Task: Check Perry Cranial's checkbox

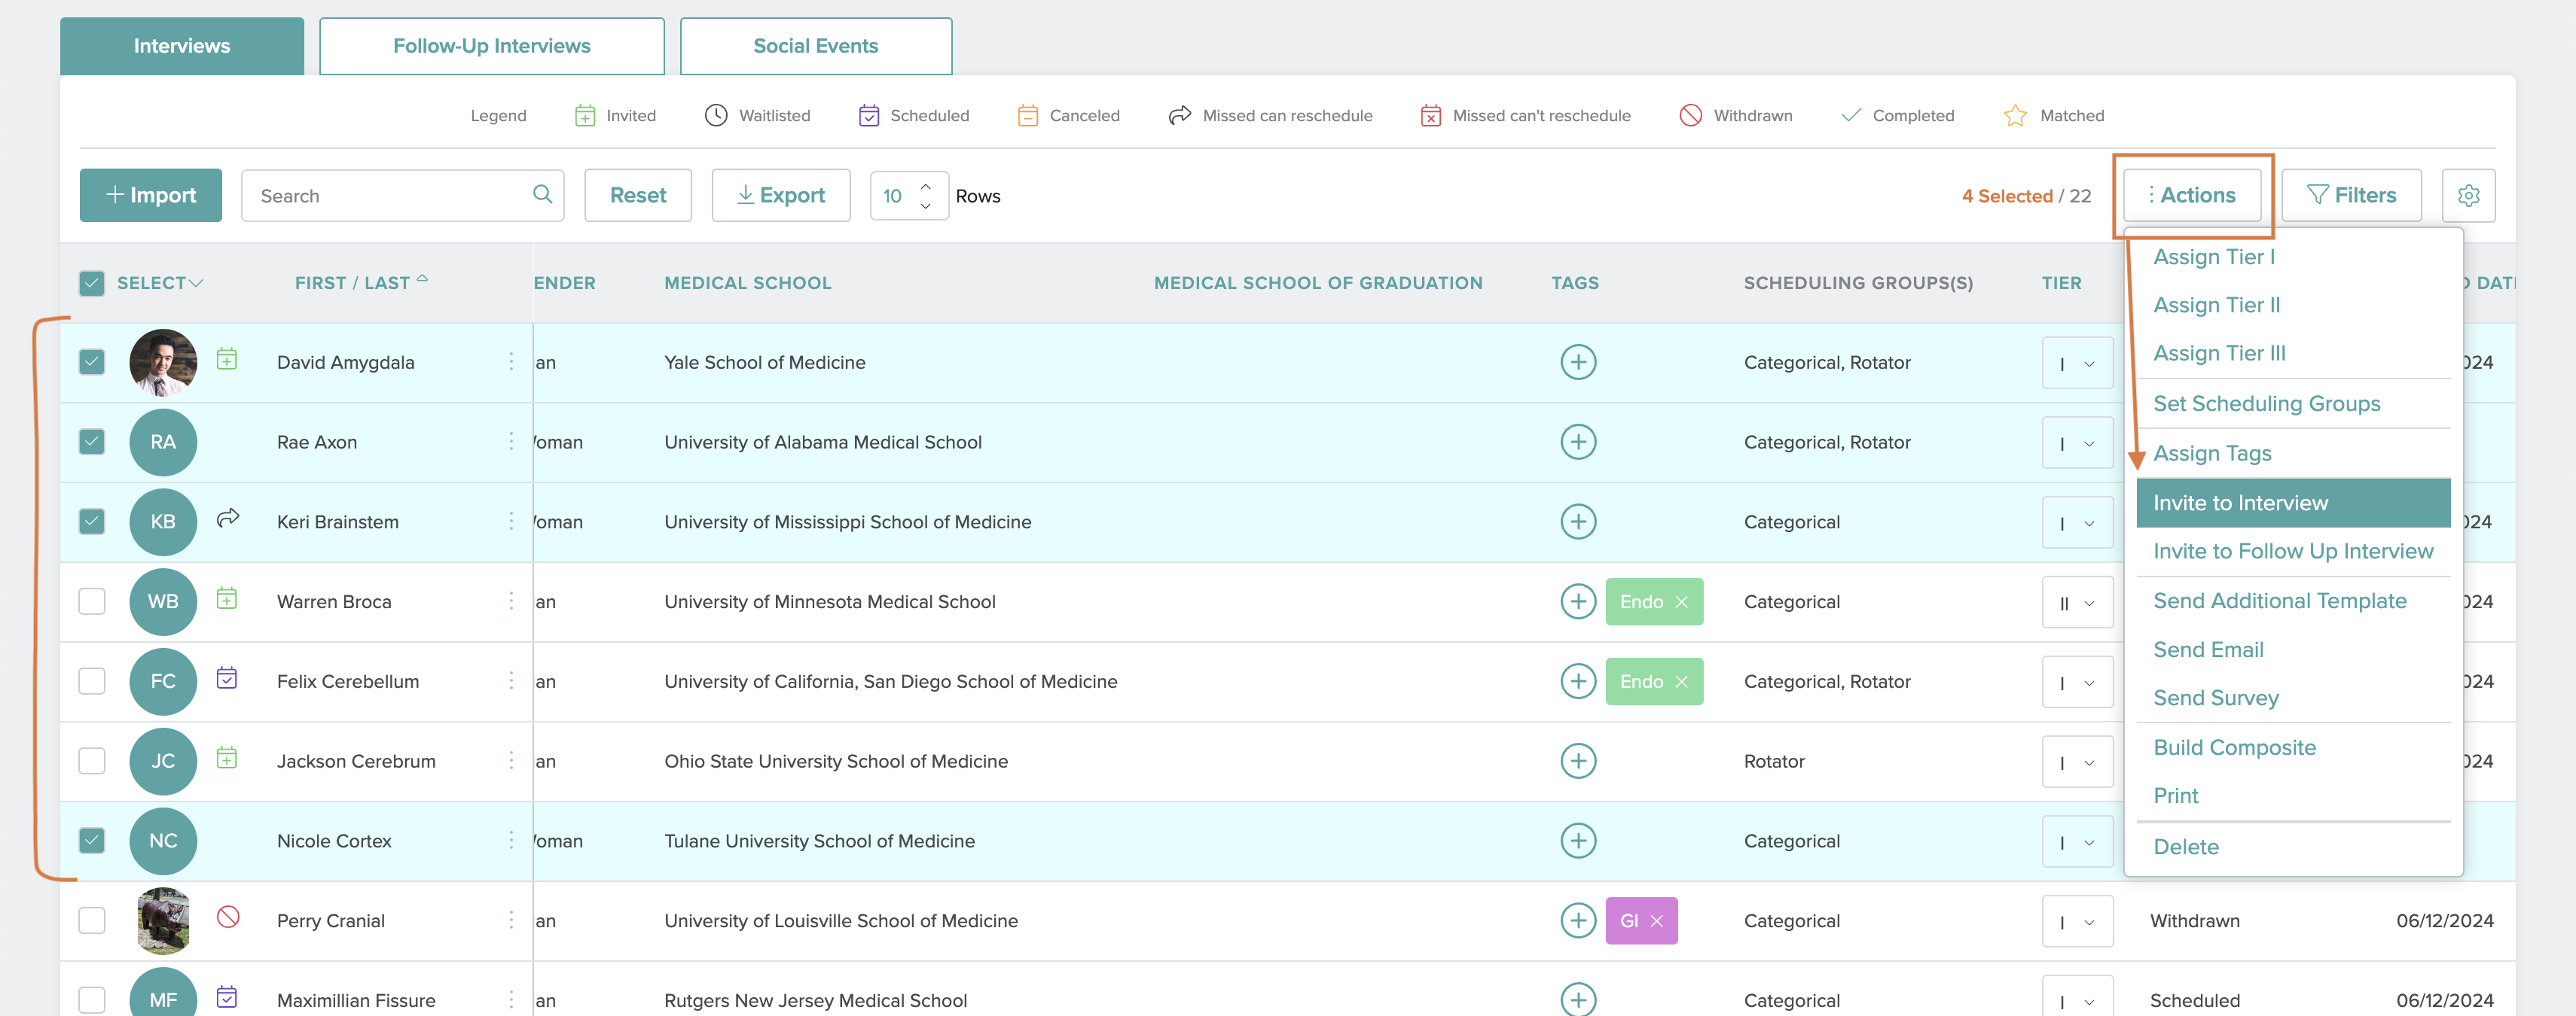Action: (x=91, y=920)
